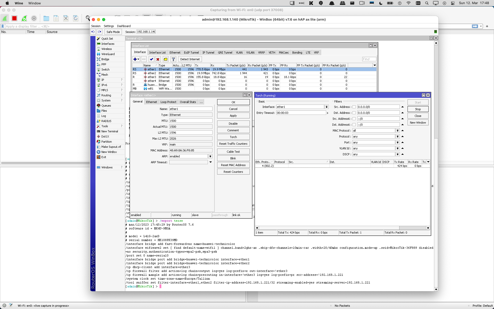Click Reset Traffic Counters button

233,144
